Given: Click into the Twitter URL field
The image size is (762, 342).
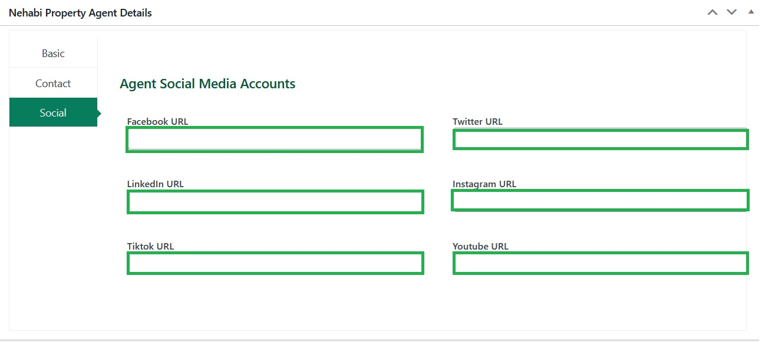Looking at the screenshot, I should click(x=601, y=140).
